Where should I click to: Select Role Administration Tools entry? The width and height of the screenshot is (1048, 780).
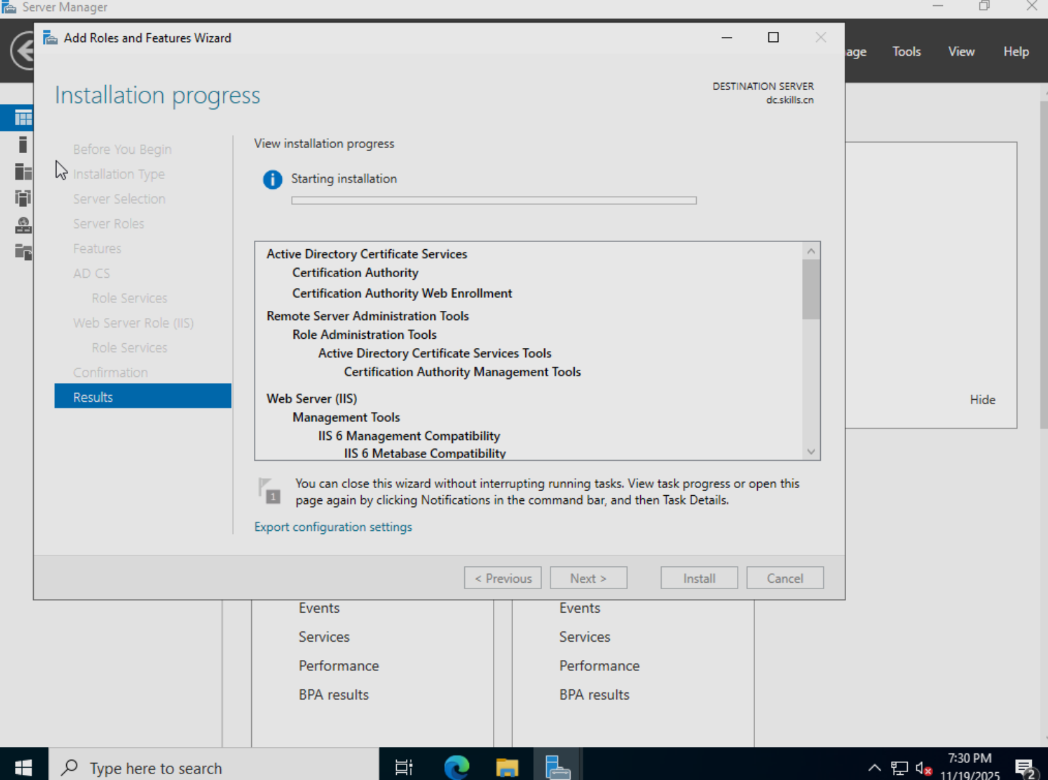(364, 335)
